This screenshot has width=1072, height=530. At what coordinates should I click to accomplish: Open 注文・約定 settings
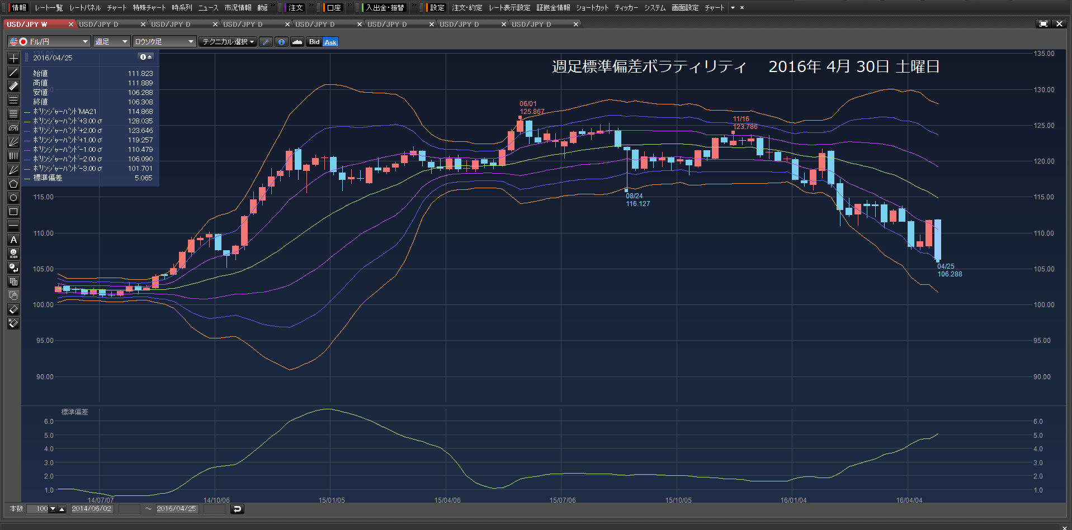(467, 8)
